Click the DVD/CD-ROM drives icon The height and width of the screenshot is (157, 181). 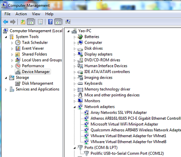80,60
